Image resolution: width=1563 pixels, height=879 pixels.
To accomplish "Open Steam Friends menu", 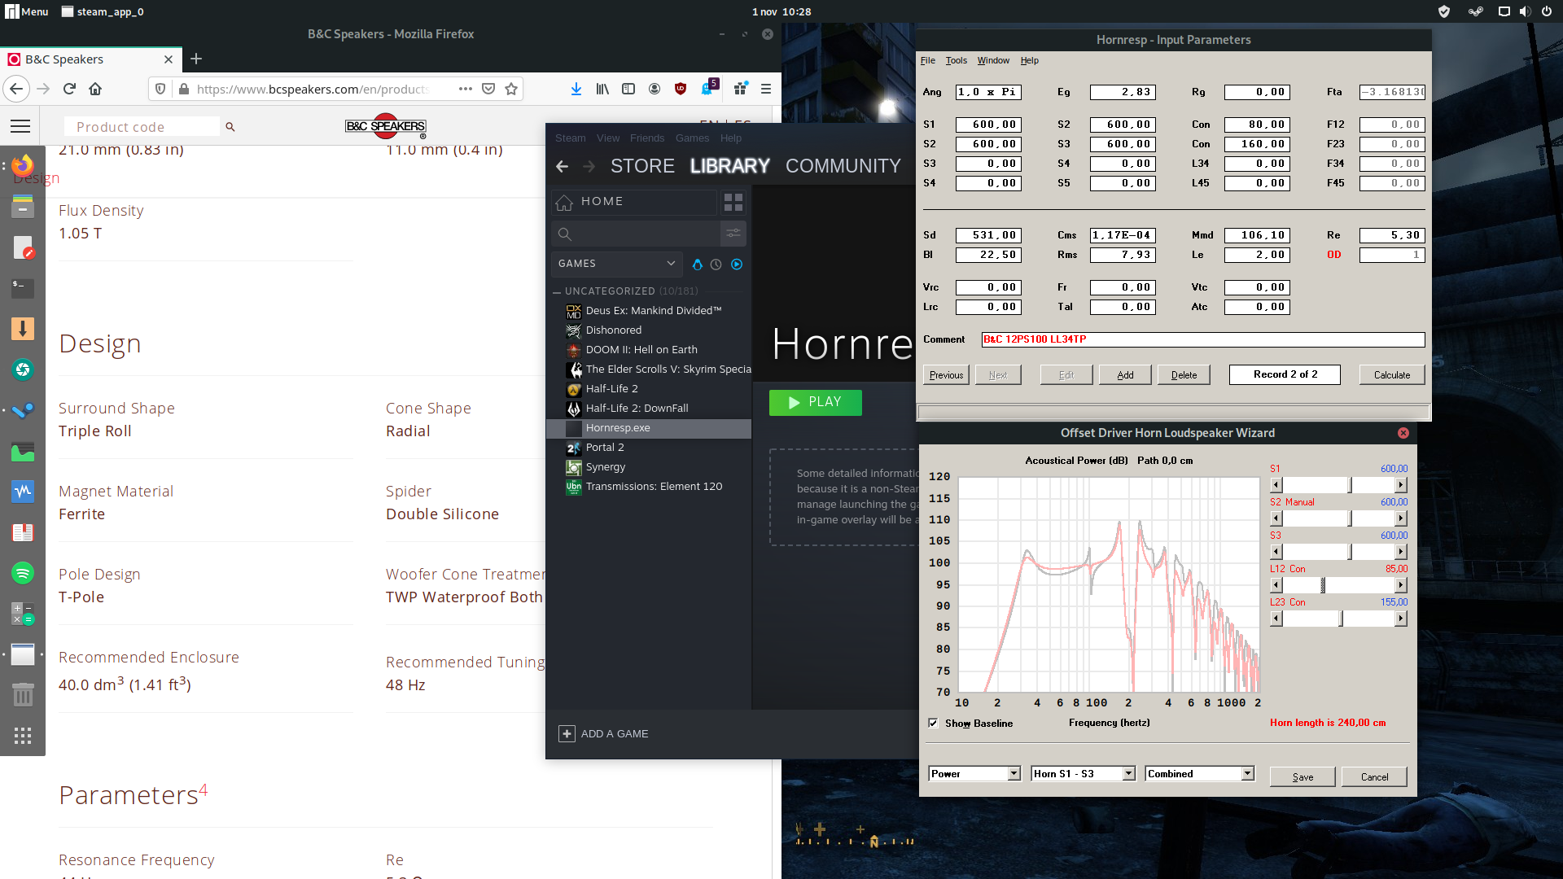I will [646, 138].
